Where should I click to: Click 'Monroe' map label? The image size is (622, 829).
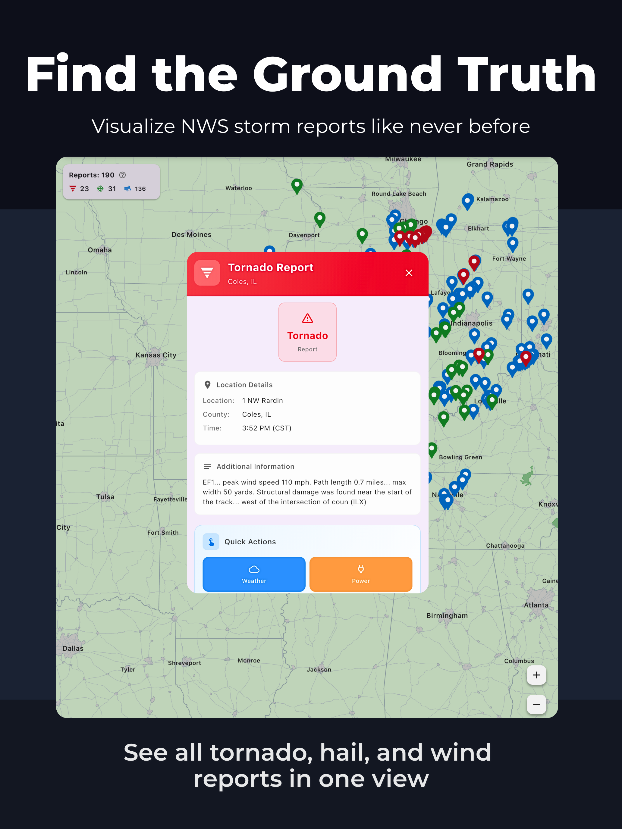pyautogui.click(x=249, y=660)
